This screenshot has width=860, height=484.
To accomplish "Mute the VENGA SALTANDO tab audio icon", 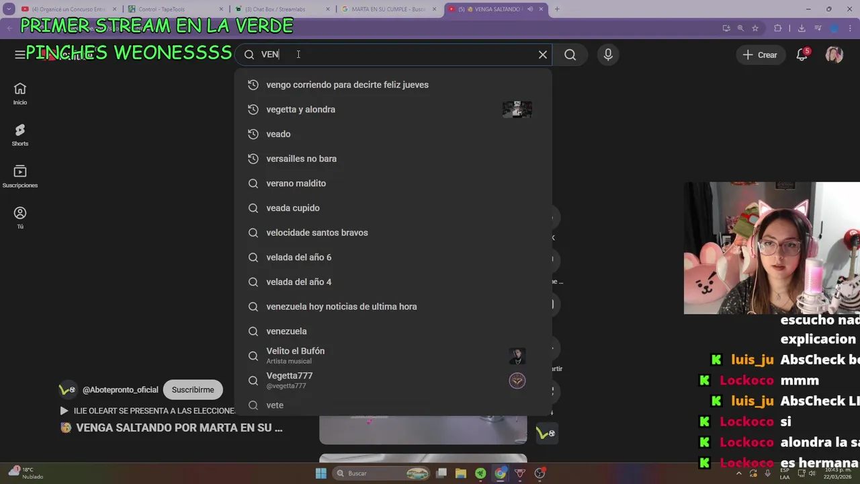I will [x=530, y=9].
